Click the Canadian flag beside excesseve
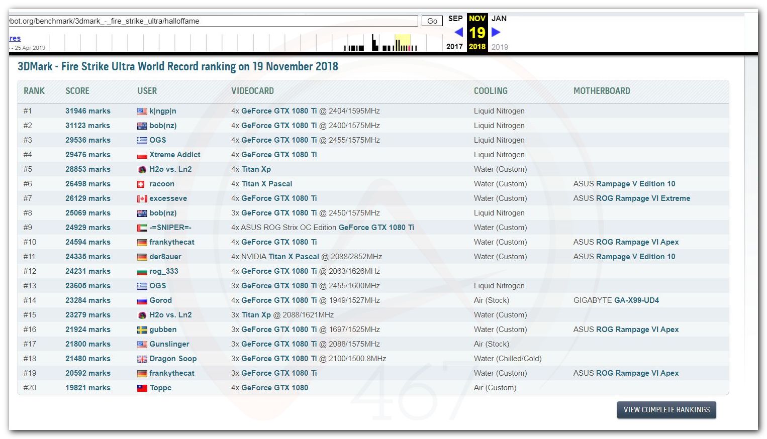This screenshot has width=767, height=439. [x=142, y=199]
